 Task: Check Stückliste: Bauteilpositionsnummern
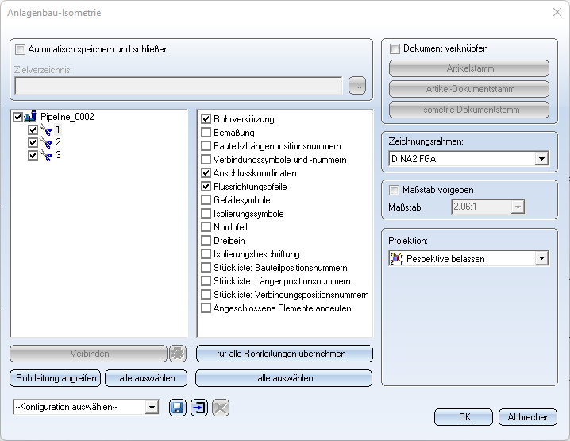pos(206,268)
